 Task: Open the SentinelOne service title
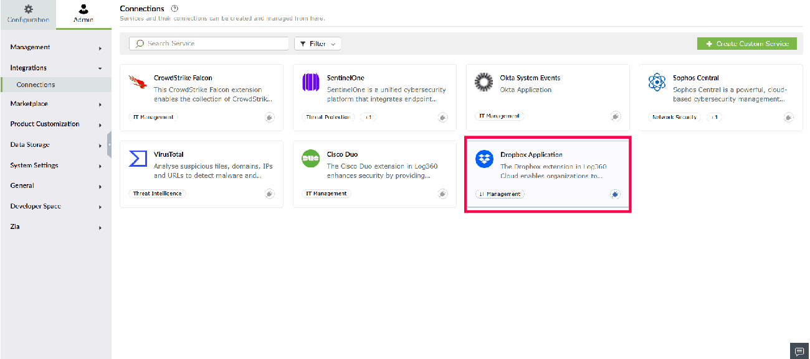click(346, 78)
